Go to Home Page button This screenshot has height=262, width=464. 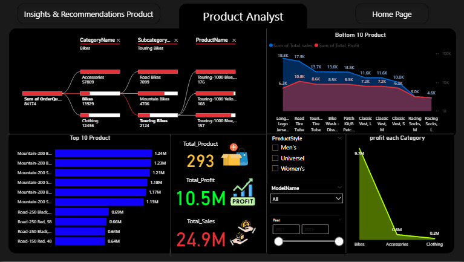point(391,14)
